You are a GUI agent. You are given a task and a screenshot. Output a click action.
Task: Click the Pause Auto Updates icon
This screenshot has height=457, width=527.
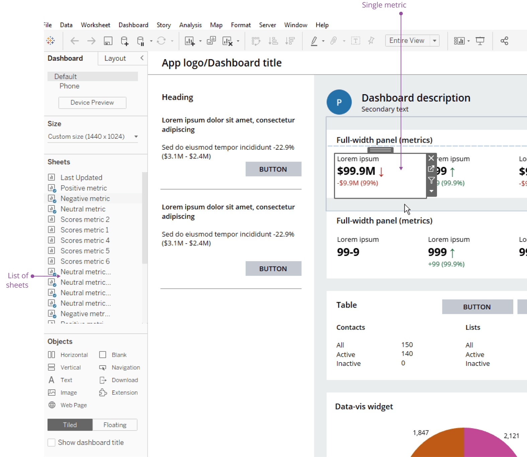(141, 41)
